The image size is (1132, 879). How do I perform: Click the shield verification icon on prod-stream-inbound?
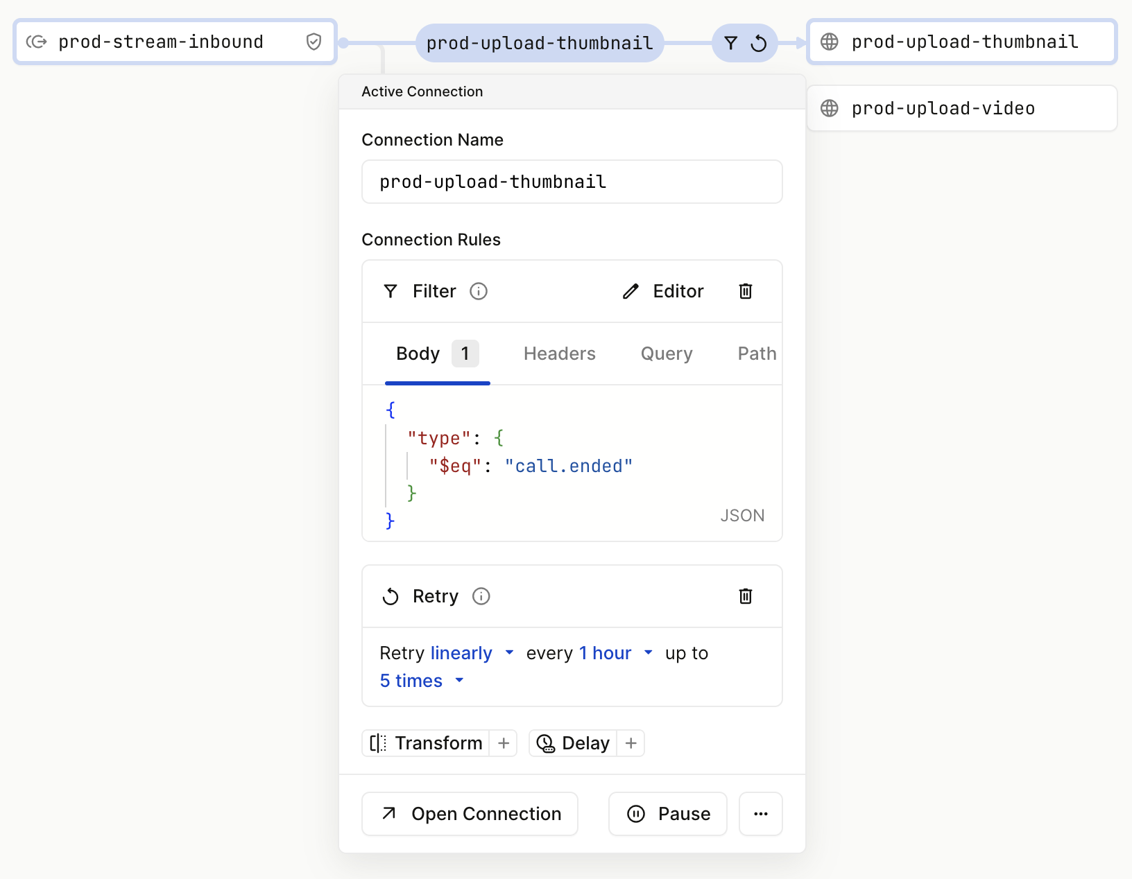click(x=314, y=42)
